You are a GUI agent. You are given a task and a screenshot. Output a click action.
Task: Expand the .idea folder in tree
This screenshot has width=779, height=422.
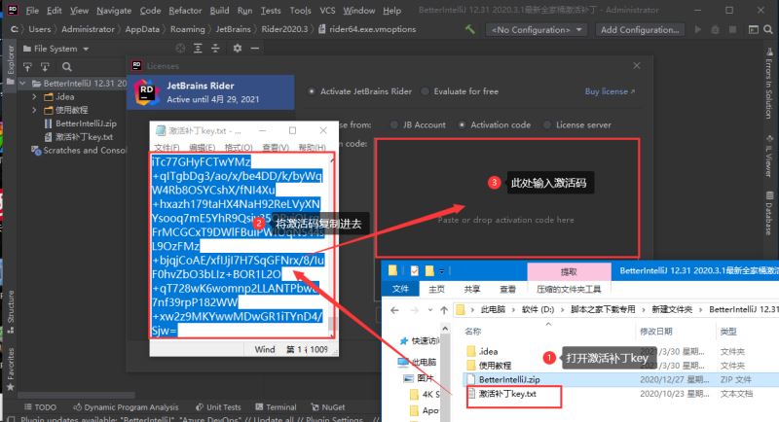click(x=34, y=96)
